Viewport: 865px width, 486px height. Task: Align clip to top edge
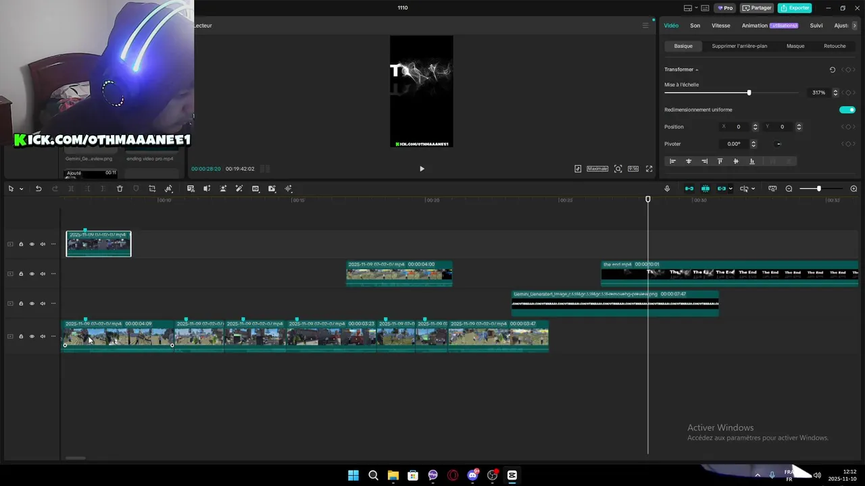720,161
